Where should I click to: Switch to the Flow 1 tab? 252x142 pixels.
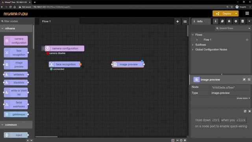click(59, 21)
